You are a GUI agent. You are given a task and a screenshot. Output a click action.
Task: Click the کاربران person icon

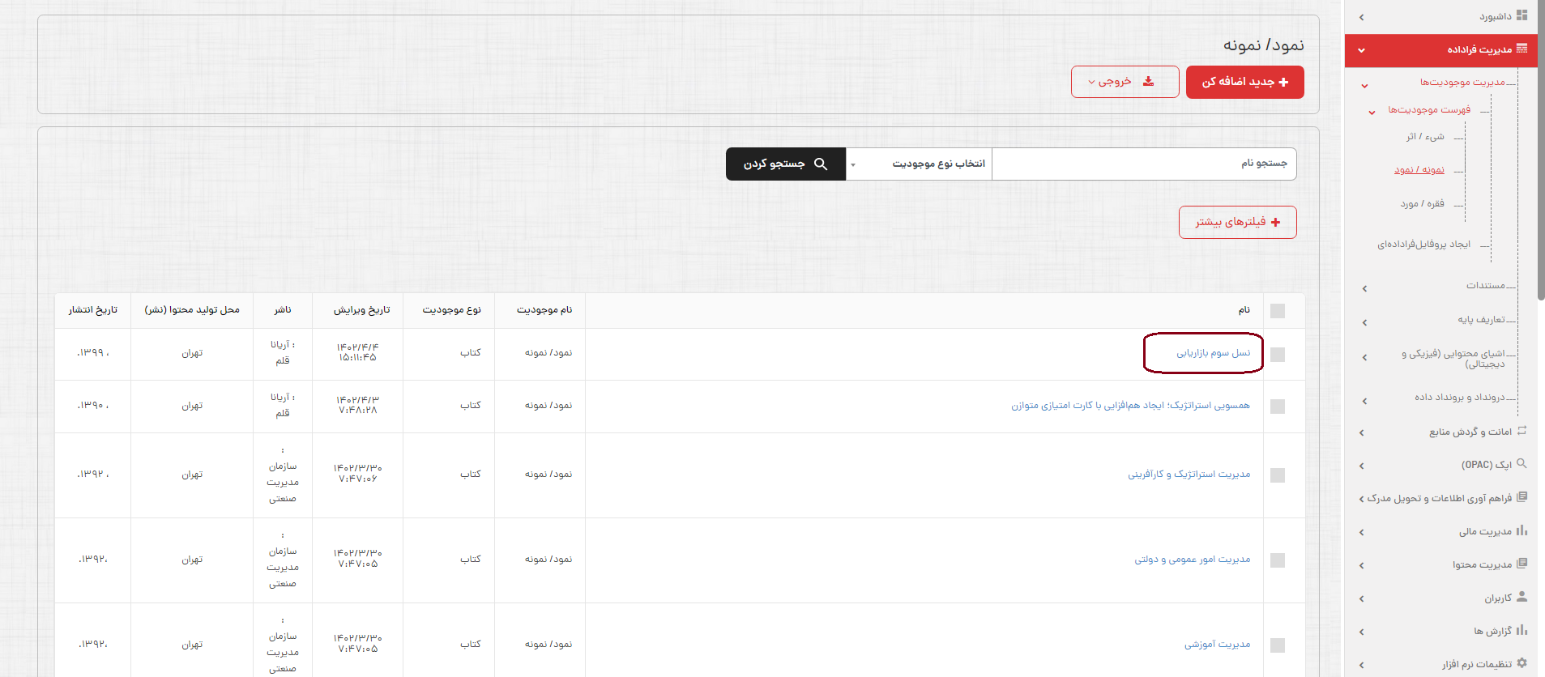[x=1522, y=597]
